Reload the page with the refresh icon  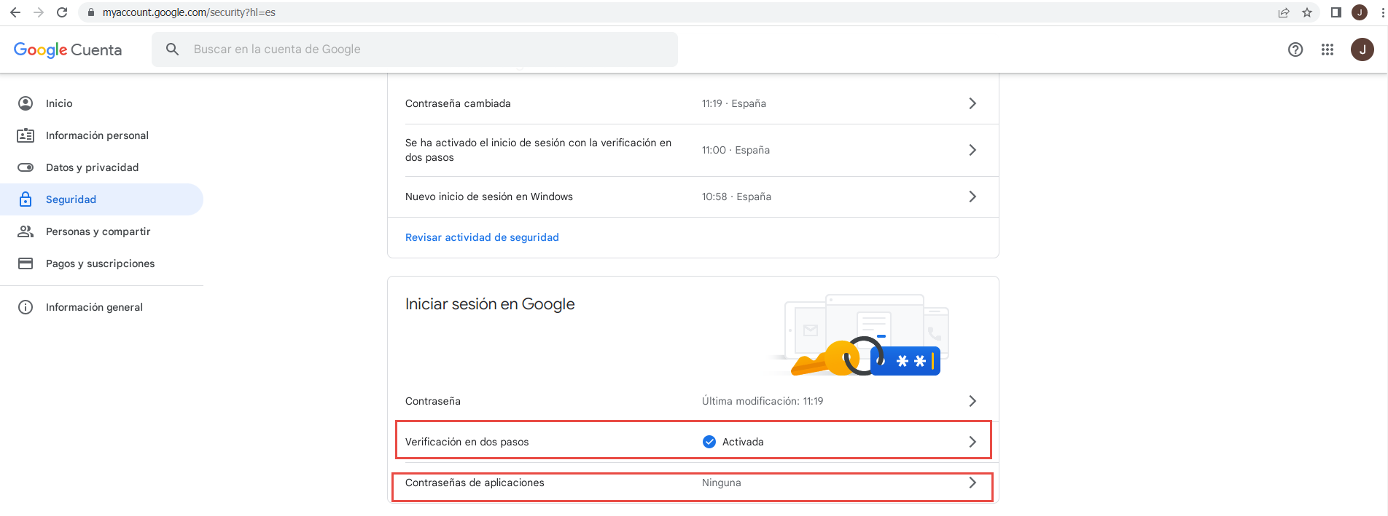62,12
